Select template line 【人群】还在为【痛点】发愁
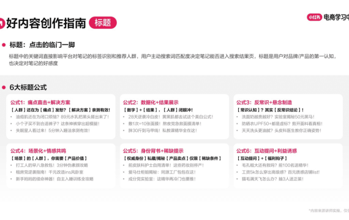Image resolution: width=349 pixels, height=220 pixels. click(60, 110)
